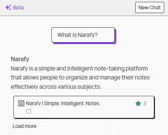Tick faint checkbox beside Load more
The width and height of the screenshot is (168, 135).
coord(40,124)
